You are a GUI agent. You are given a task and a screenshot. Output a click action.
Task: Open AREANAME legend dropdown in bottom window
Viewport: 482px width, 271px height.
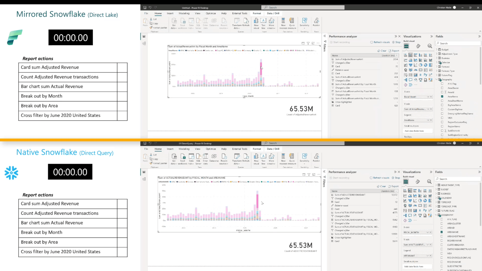pyautogui.click(x=428, y=256)
